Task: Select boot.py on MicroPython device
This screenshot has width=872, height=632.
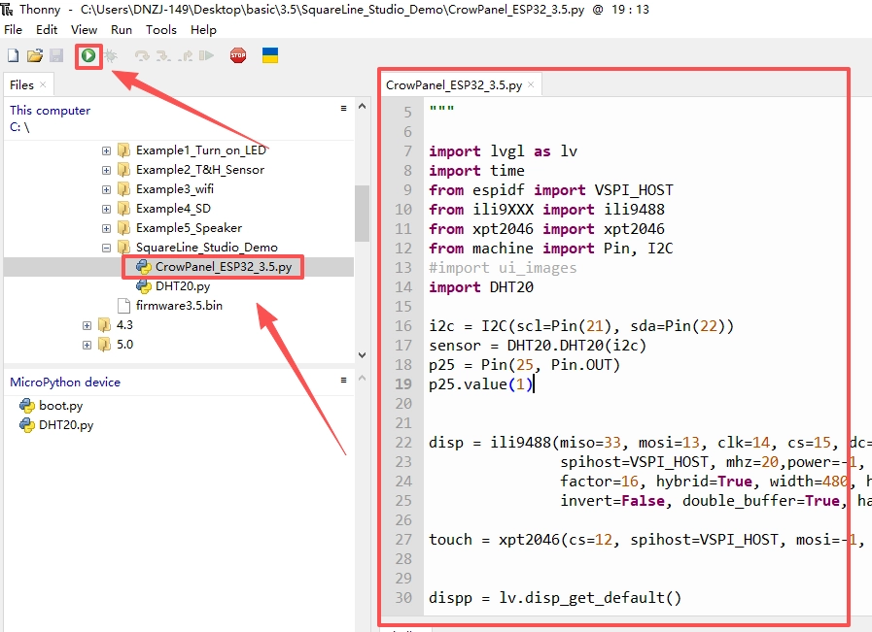Action: [x=60, y=406]
